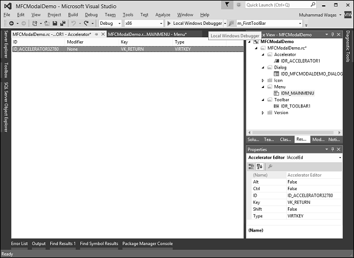The width and height of the screenshot is (354, 258).
Task: Click the Property Pages wrench icon
Action: [270, 166]
